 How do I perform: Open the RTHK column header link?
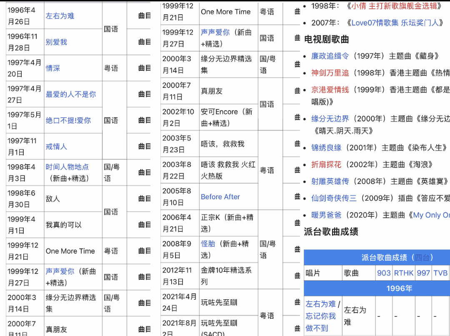(x=403, y=273)
